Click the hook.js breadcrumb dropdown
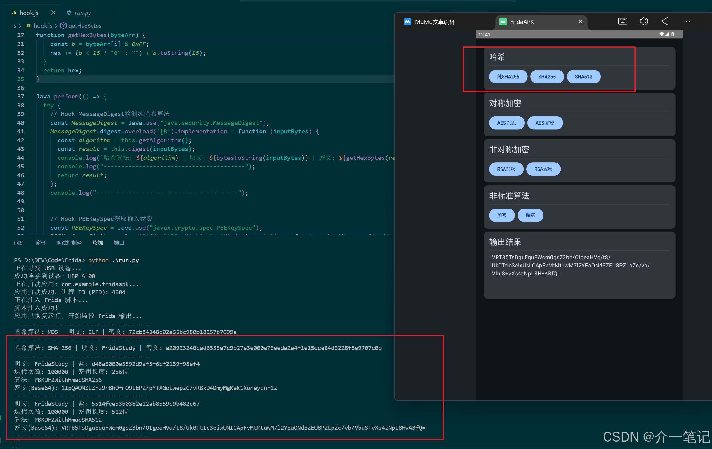This screenshot has width=712, height=449. [43, 26]
